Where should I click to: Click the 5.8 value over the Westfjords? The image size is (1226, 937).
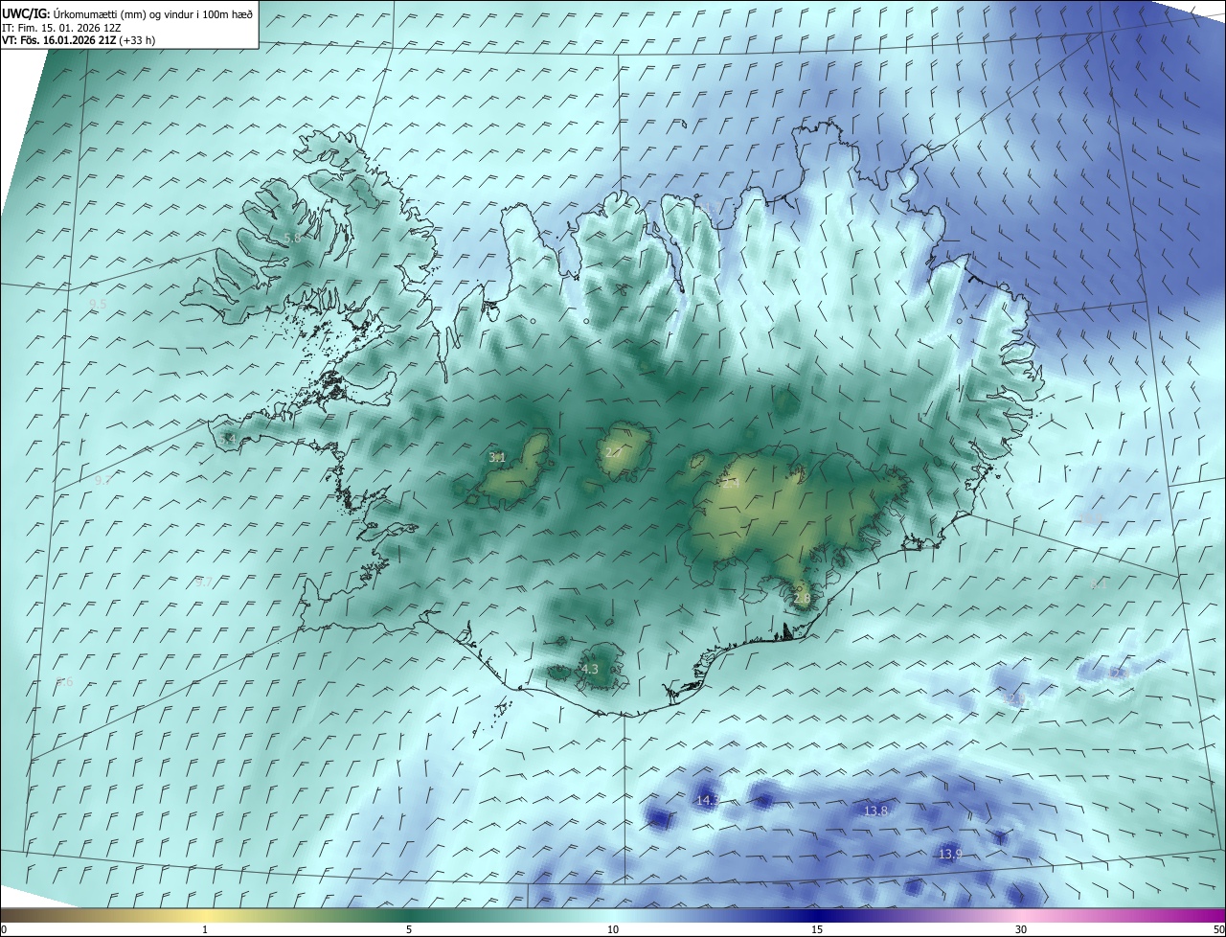(292, 238)
